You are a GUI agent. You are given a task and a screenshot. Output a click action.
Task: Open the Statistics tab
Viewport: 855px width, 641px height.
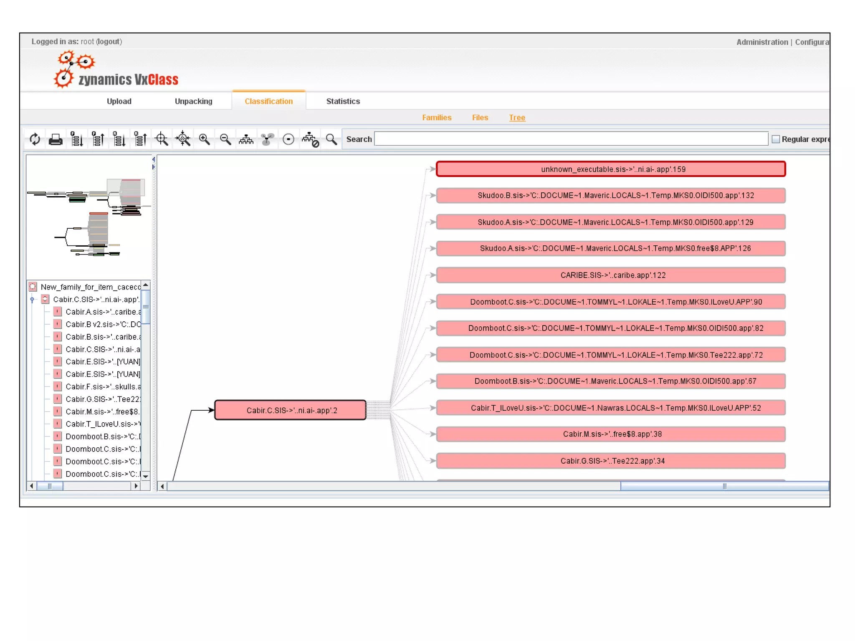pyautogui.click(x=343, y=101)
